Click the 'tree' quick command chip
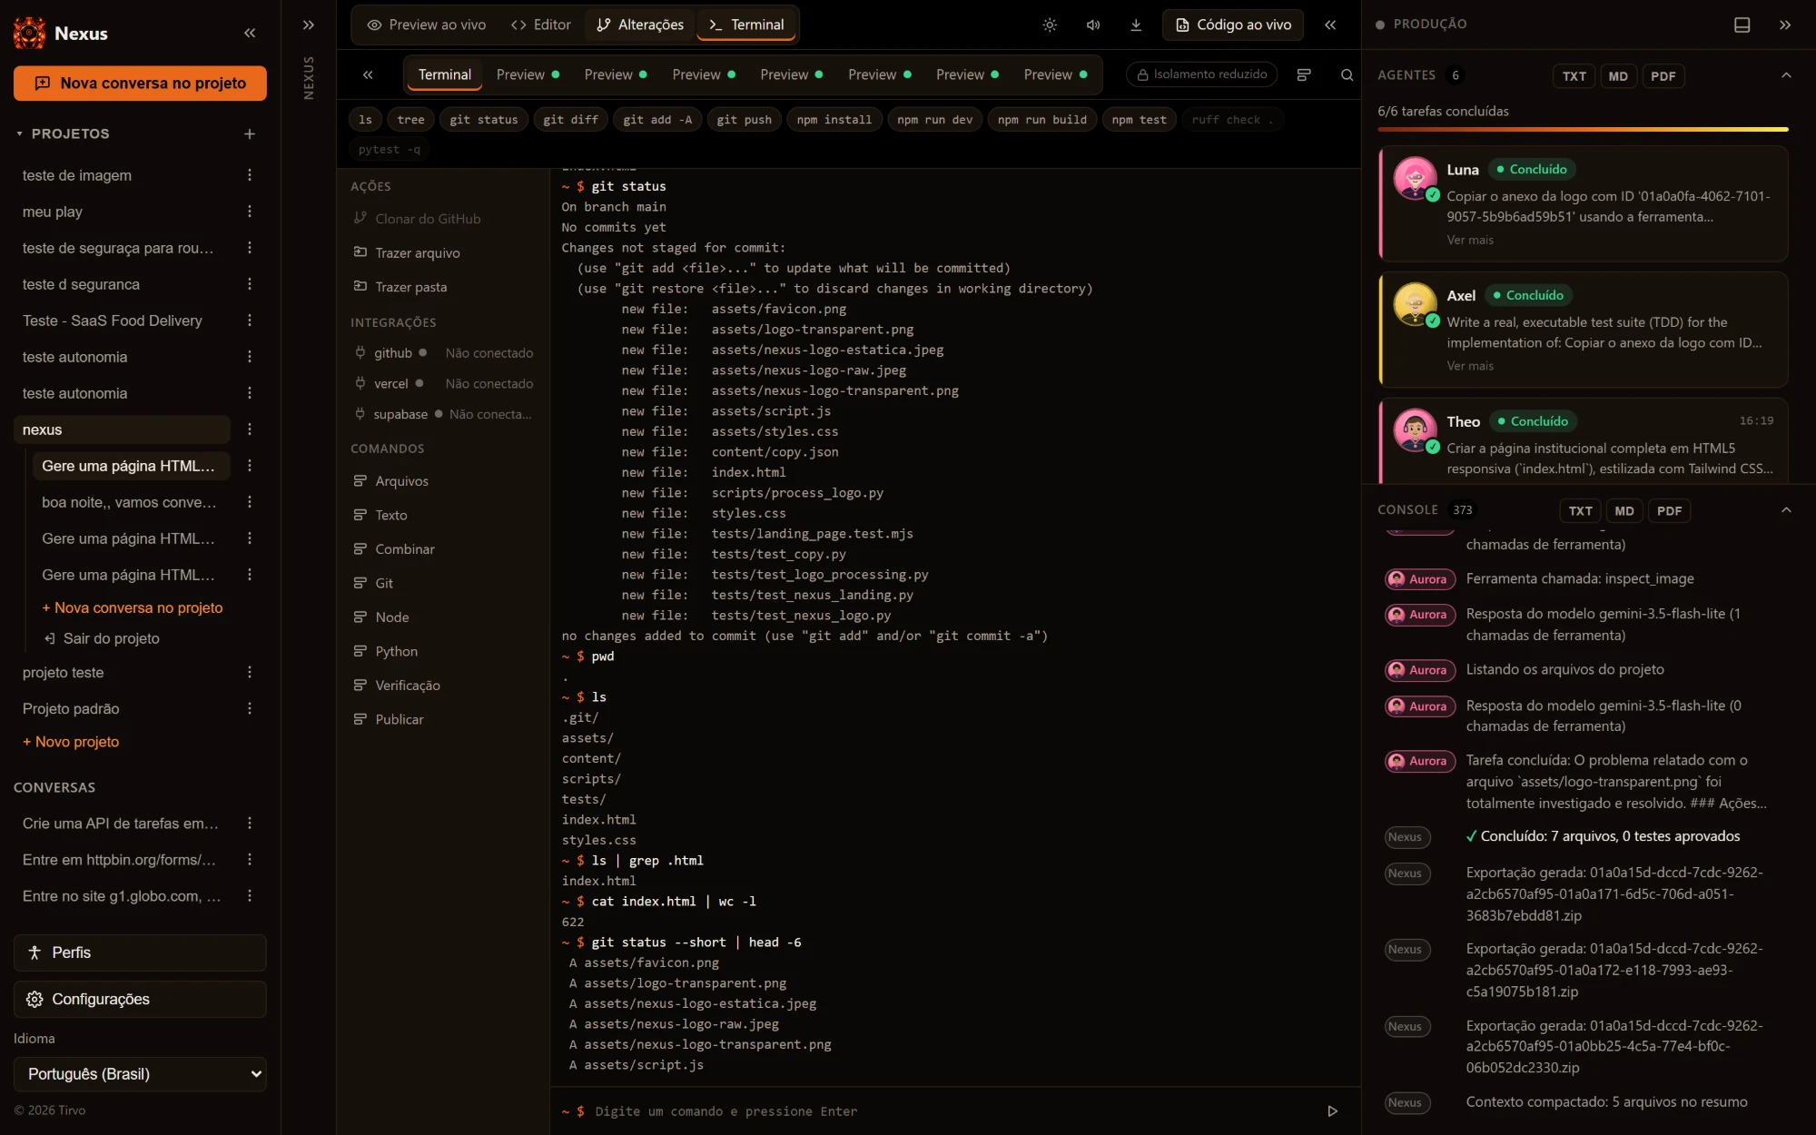This screenshot has width=1816, height=1135. [x=410, y=120]
